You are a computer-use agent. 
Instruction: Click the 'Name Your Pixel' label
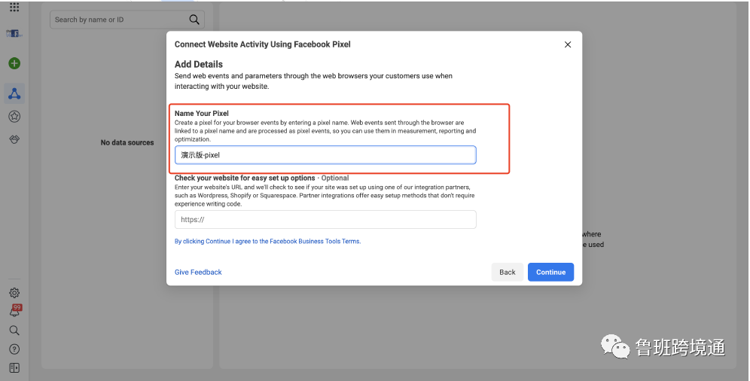(201, 113)
